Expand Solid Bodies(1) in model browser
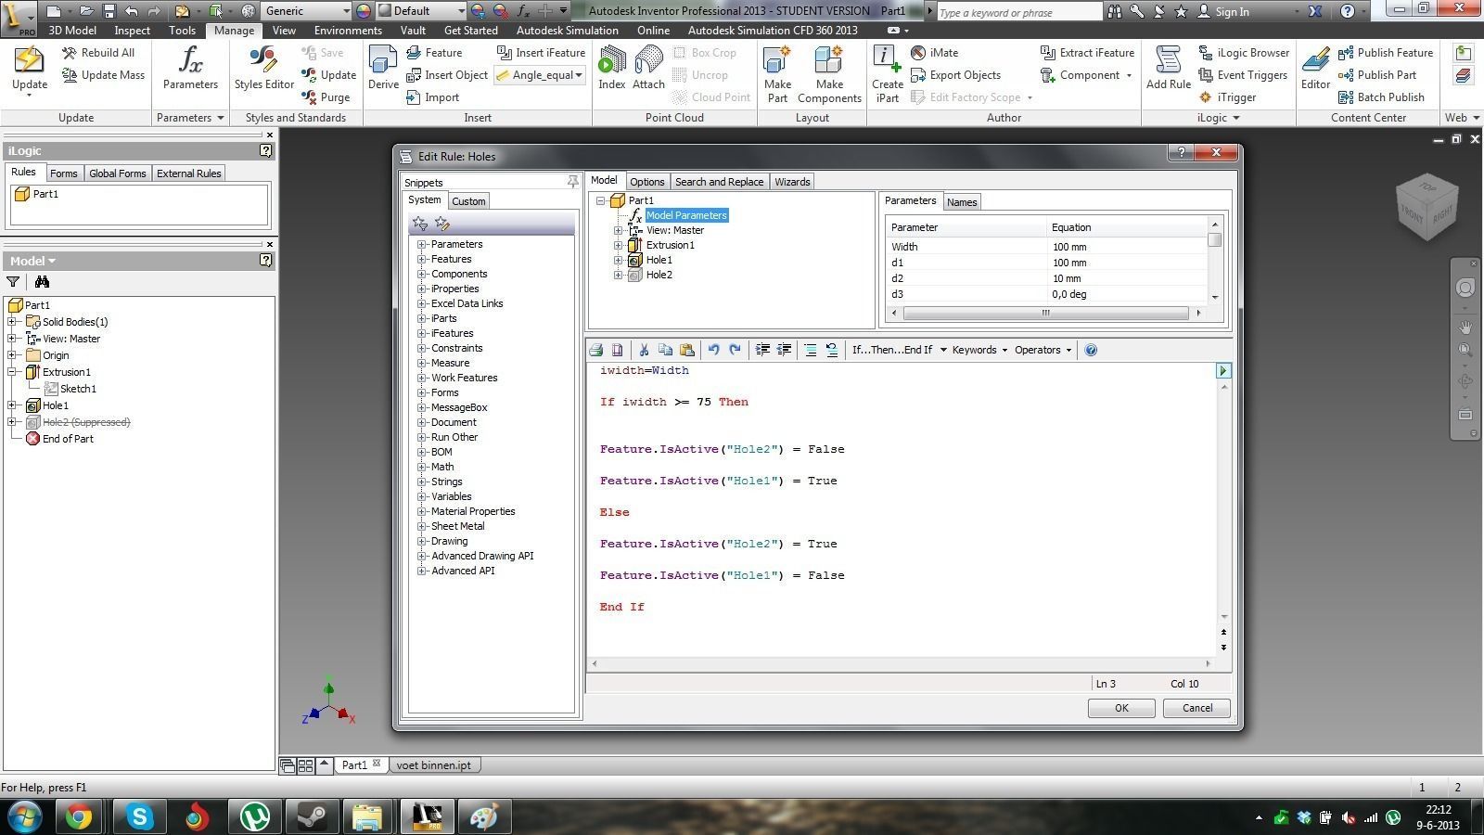This screenshot has width=1484, height=835. (x=12, y=322)
